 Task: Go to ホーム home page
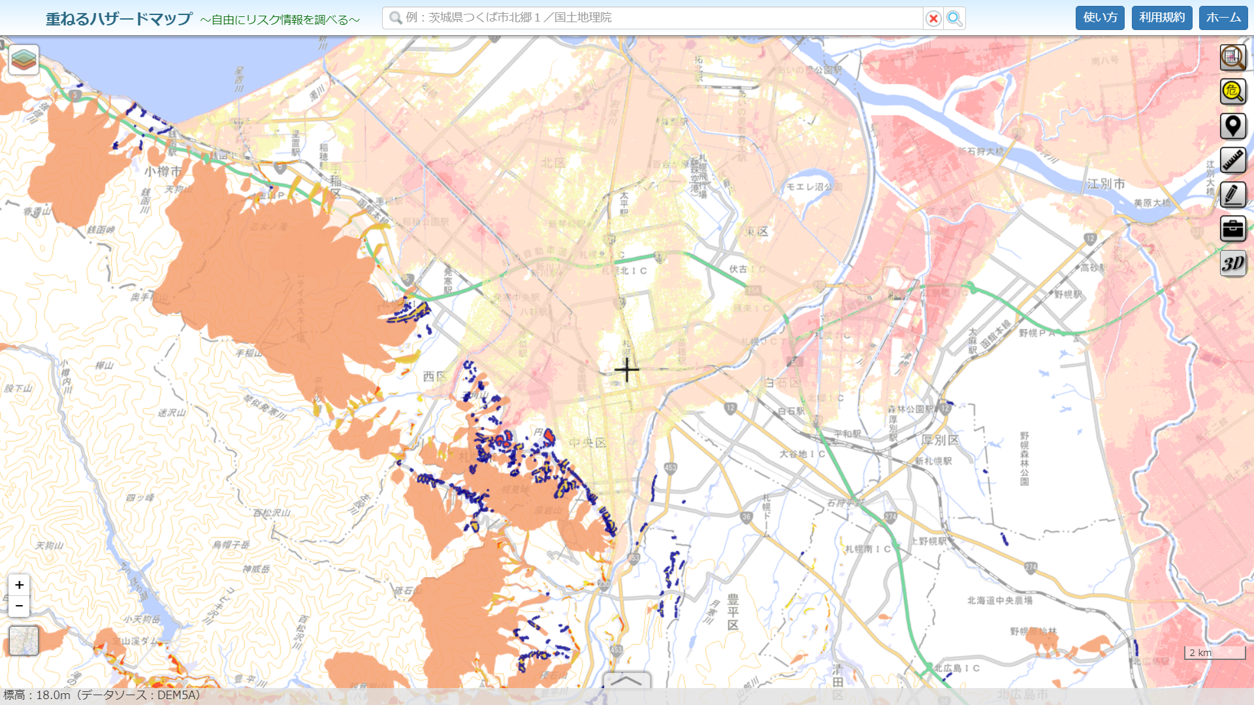tap(1223, 18)
